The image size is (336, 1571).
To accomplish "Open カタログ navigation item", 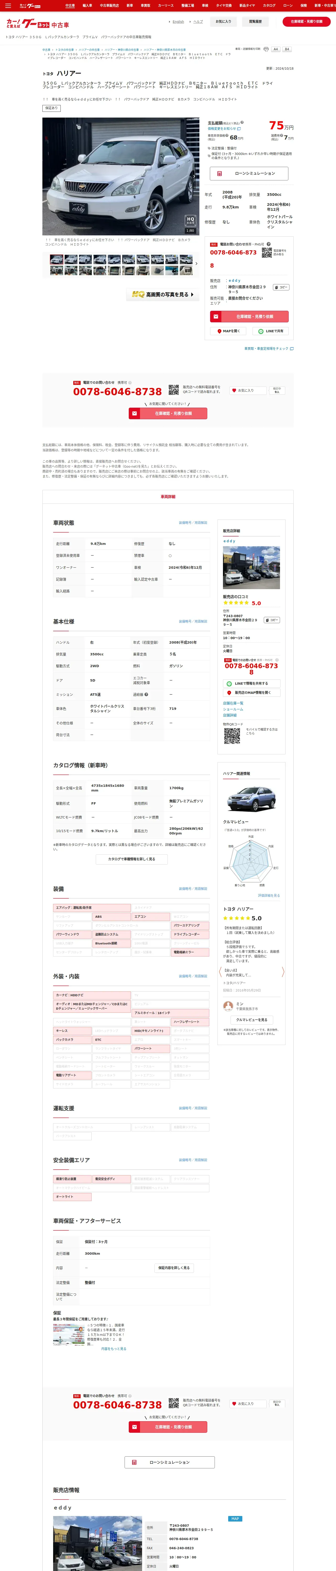I will point(269,5).
